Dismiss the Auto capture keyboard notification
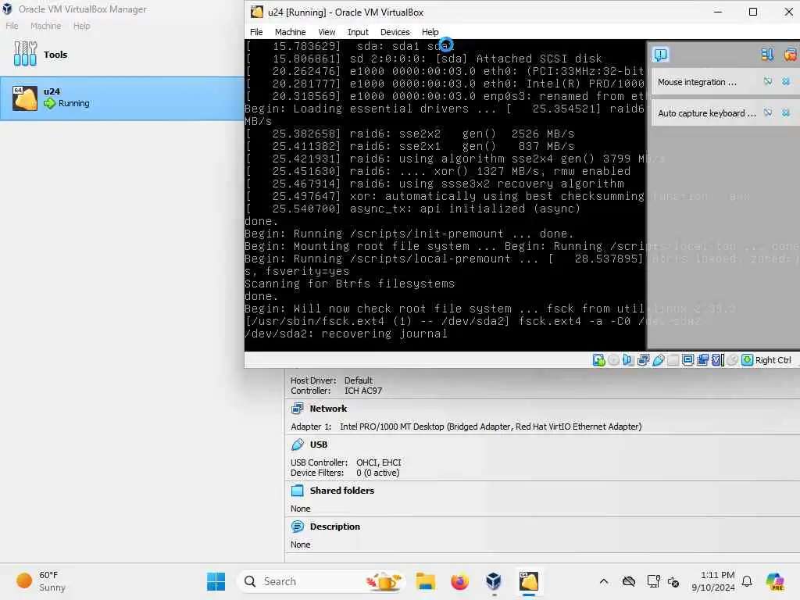800x600 pixels. coord(786,112)
